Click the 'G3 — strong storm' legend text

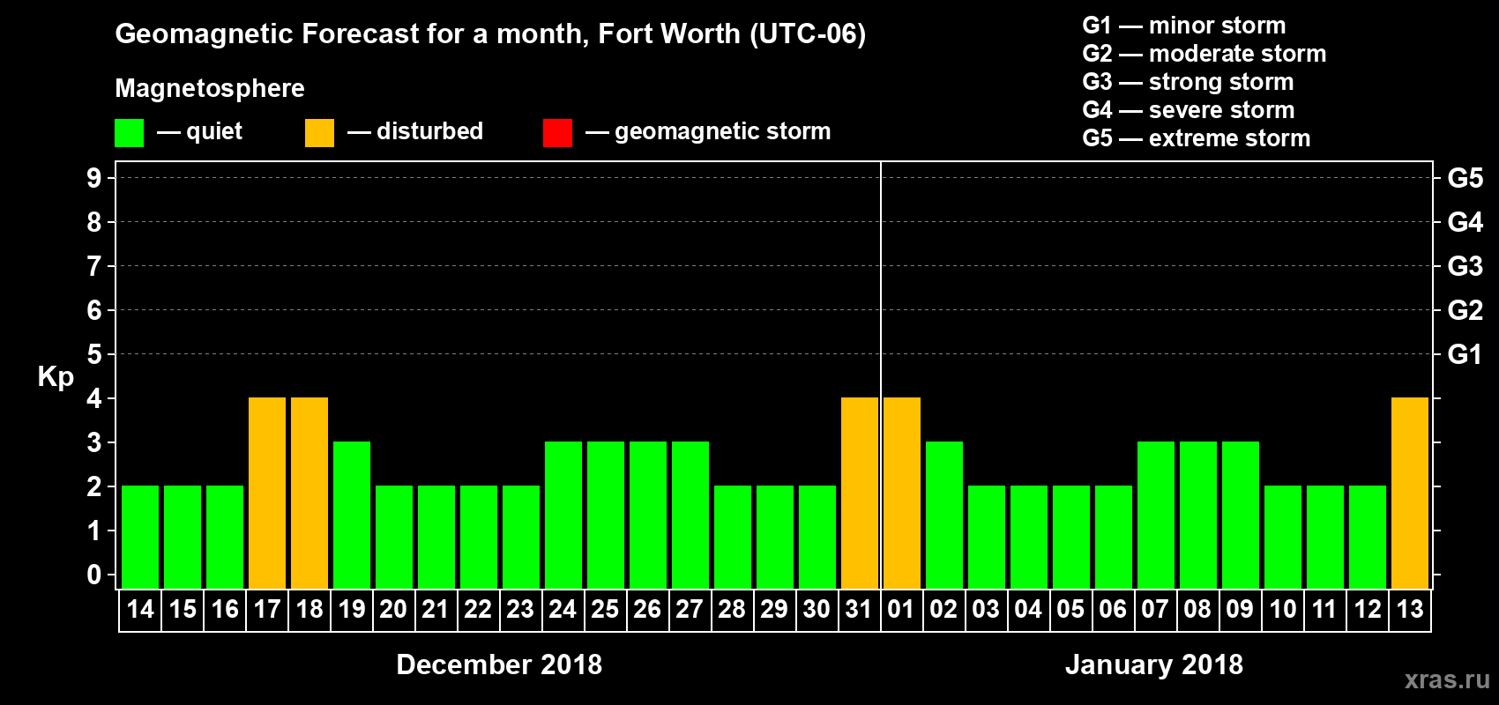pos(1188,82)
